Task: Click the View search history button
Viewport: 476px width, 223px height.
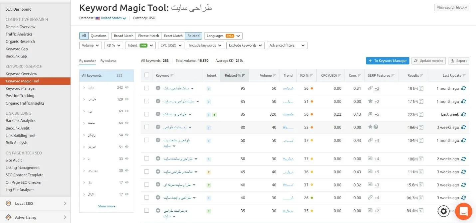Action: tap(452, 7)
